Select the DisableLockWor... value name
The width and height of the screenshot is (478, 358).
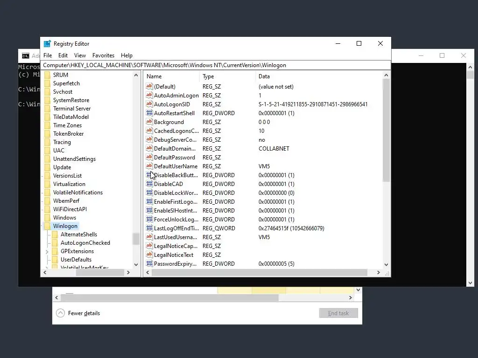point(176,193)
